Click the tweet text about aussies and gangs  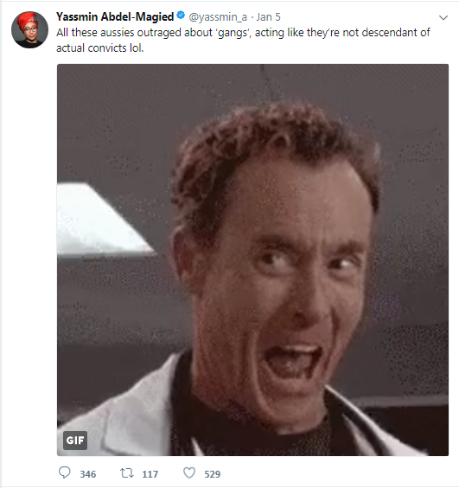point(243,40)
